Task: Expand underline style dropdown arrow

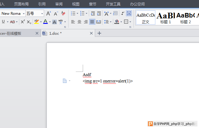Action: pyautogui.click(x=8, y=22)
